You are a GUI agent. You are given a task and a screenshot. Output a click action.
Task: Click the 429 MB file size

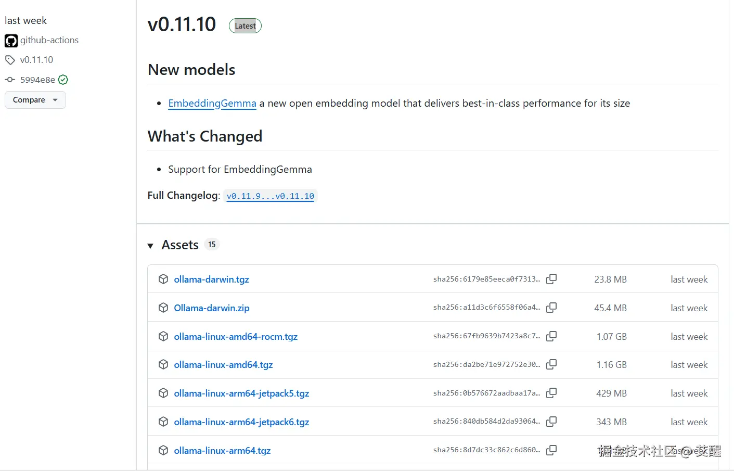pos(611,393)
